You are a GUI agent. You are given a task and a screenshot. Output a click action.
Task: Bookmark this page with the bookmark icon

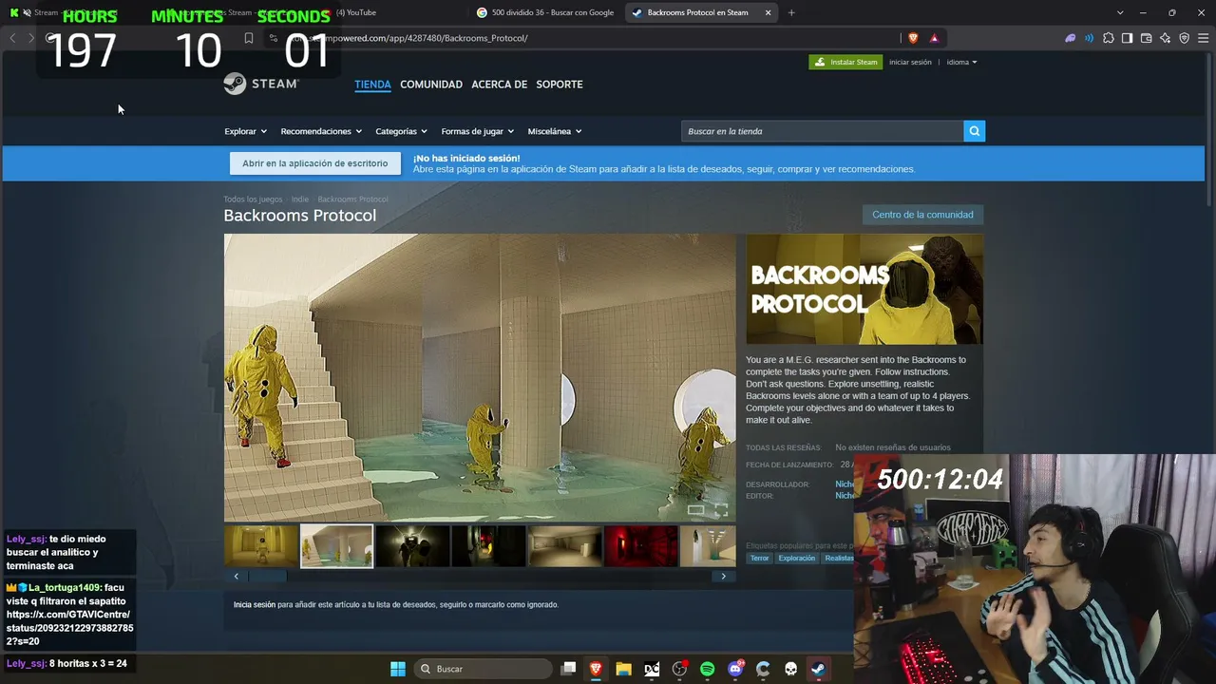tap(249, 38)
